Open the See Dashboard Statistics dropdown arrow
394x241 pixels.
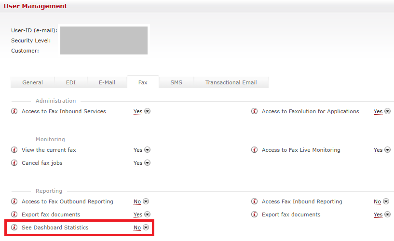(x=146, y=228)
